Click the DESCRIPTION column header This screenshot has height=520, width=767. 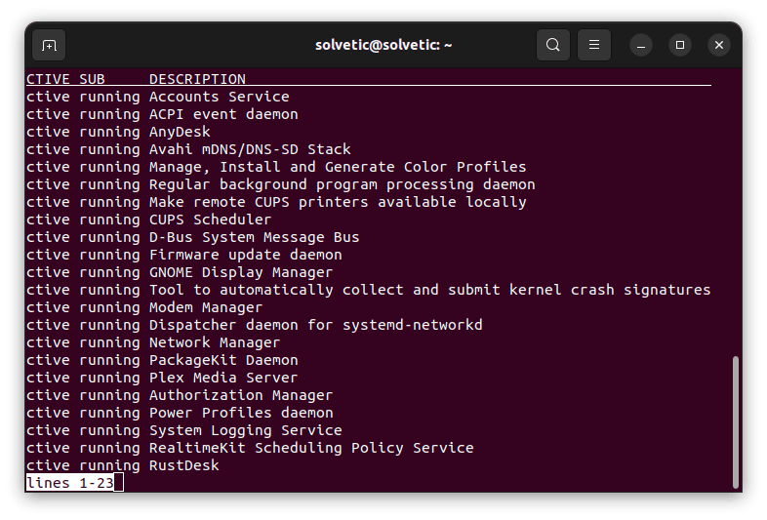click(197, 79)
